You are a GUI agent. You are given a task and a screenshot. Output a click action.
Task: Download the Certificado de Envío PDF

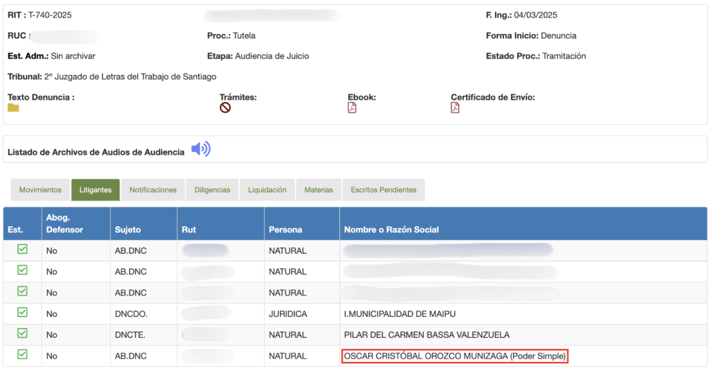(x=455, y=108)
